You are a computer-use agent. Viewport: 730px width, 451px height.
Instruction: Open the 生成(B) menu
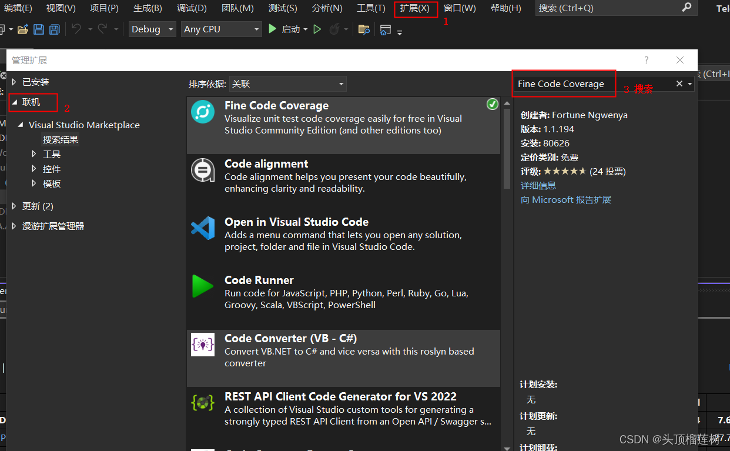[148, 8]
